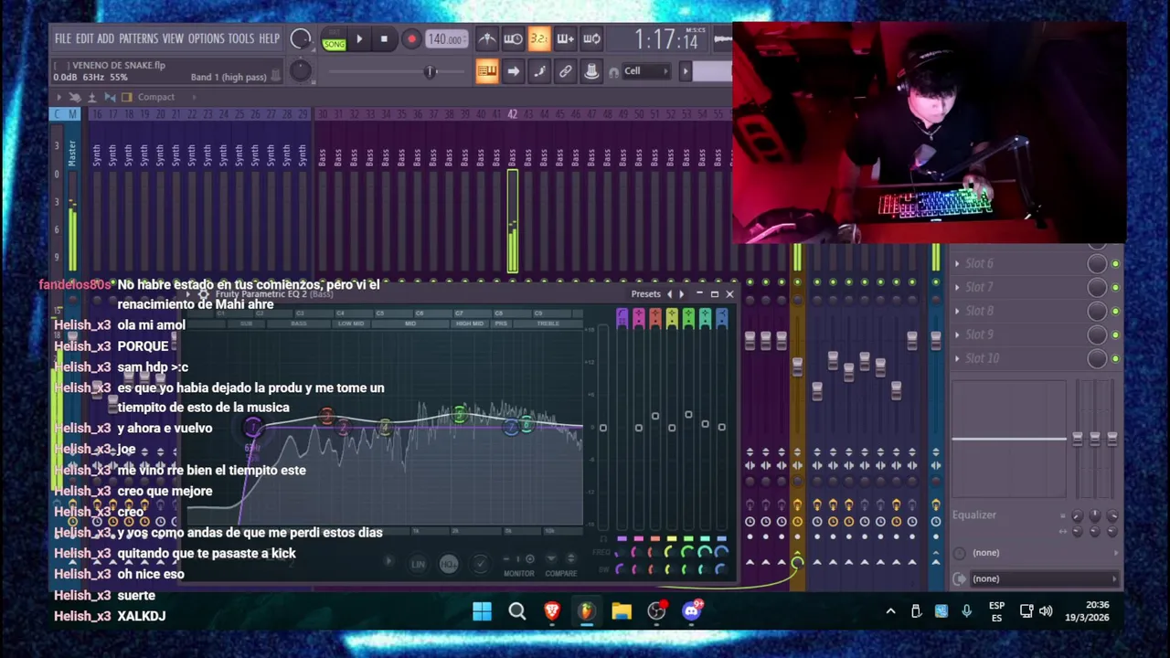Click the Compact mixer layout label
Image resolution: width=1170 pixels, height=658 pixels.
pos(156,97)
